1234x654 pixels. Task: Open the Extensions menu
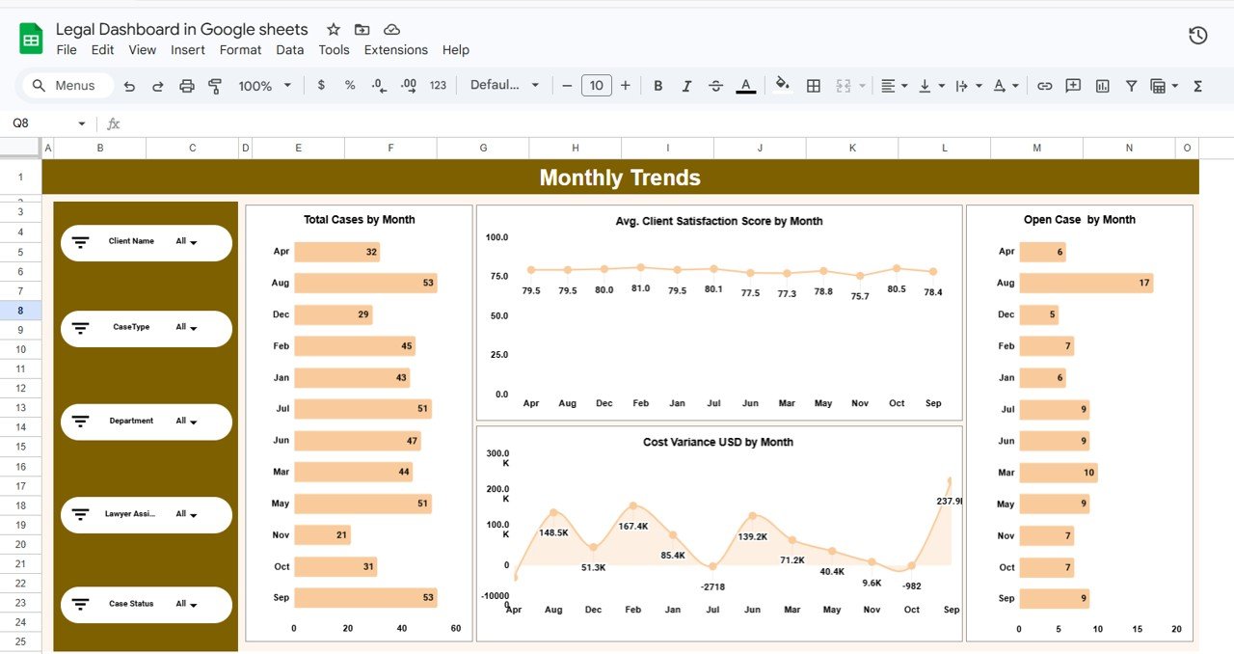point(395,49)
